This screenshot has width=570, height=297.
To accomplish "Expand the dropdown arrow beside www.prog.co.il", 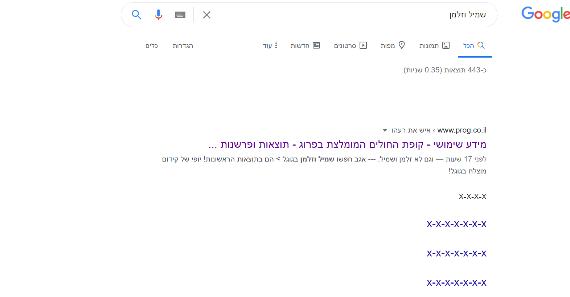I will click(x=385, y=130).
